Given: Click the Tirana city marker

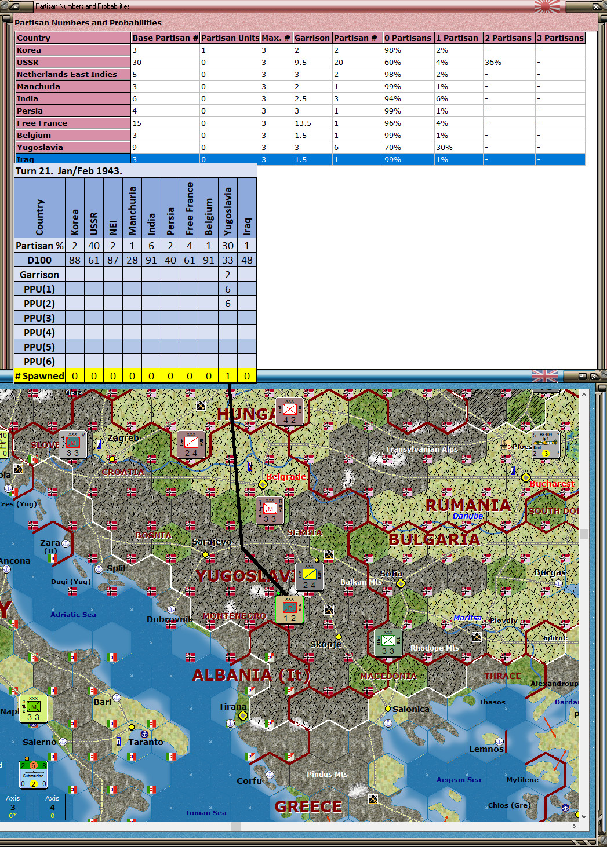Looking at the screenshot, I should click(x=243, y=715).
